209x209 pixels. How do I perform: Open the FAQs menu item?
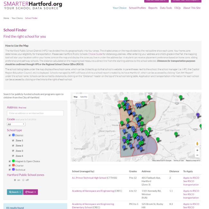click(177, 8)
